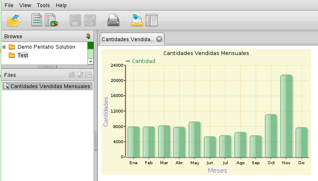Click the Abr bar in chart

pyautogui.click(x=179, y=142)
